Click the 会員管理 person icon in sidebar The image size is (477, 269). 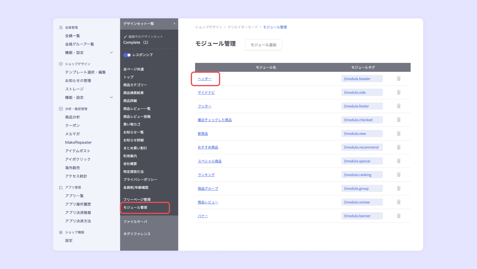pos(61,28)
